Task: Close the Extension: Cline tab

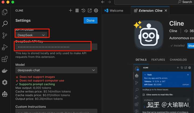Action: click(166, 11)
